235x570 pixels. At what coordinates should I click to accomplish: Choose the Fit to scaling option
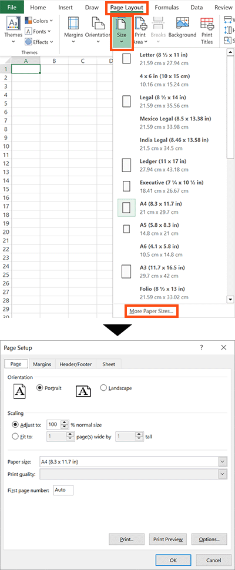[x=15, y=437]
